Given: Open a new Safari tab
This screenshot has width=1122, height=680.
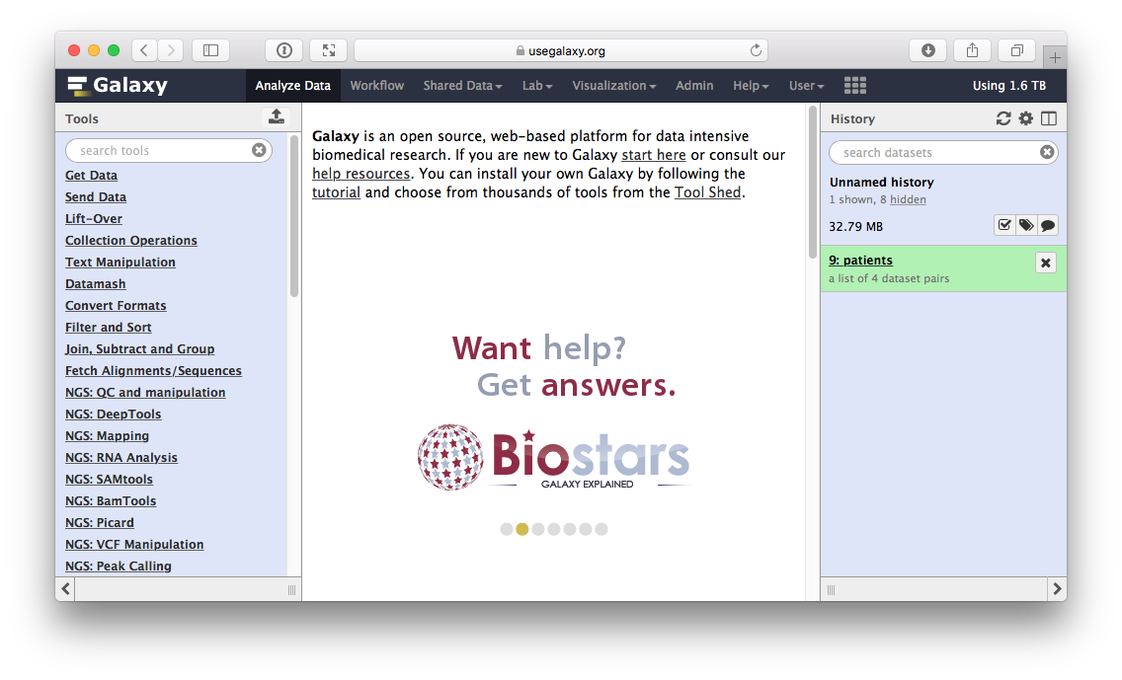Looking at the screenshot, I should pyautogui.click(x=1055, y=57).
